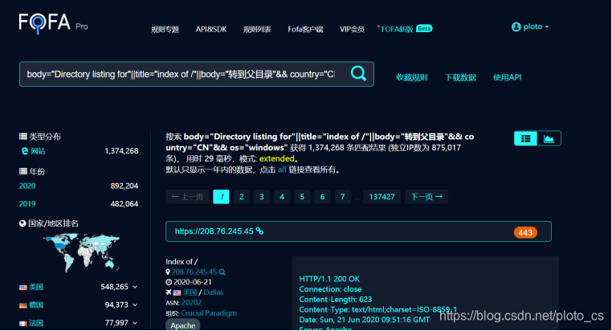This screenshot has height=331, width=612.
Task: Click the 'all' link to view all data
Action: pyautogui.click(x=282, y=170)
